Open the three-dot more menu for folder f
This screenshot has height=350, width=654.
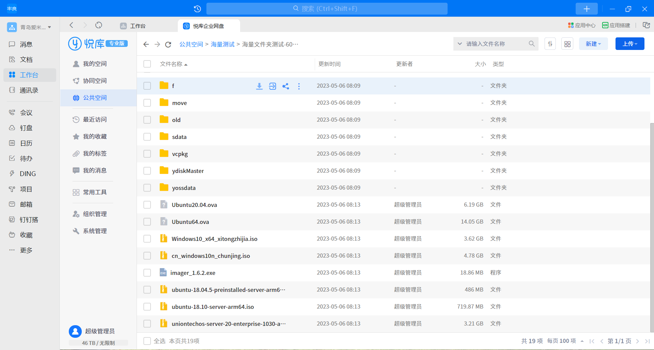[x=299, y=86]
